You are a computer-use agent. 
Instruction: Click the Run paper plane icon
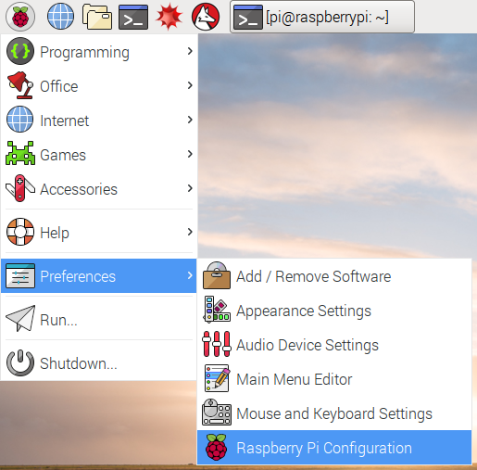click(20, 318)
